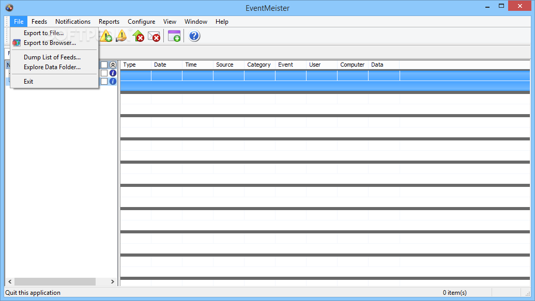Sort by the User column header

point(322,65)
